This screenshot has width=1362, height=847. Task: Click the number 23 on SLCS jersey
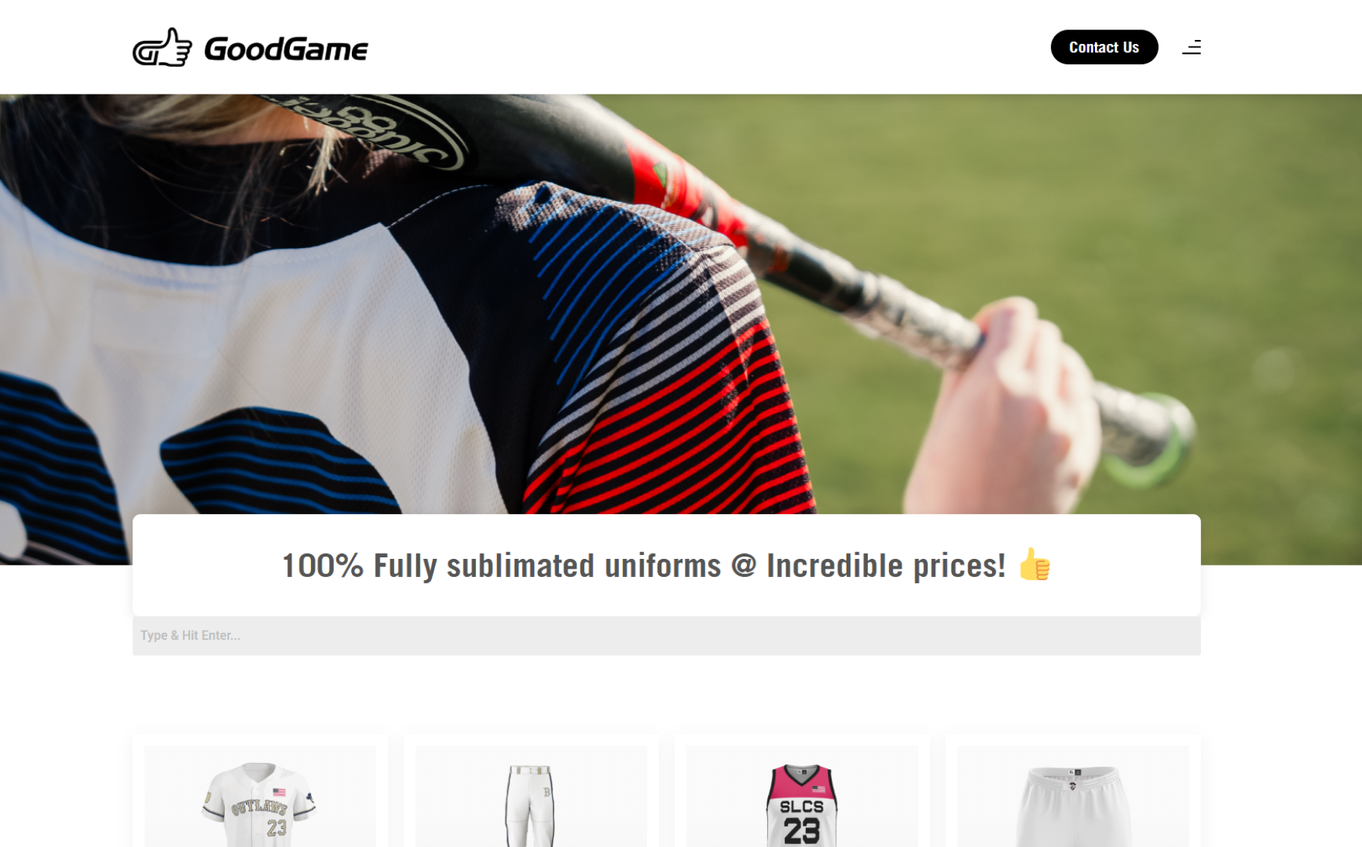pos(801,830)
